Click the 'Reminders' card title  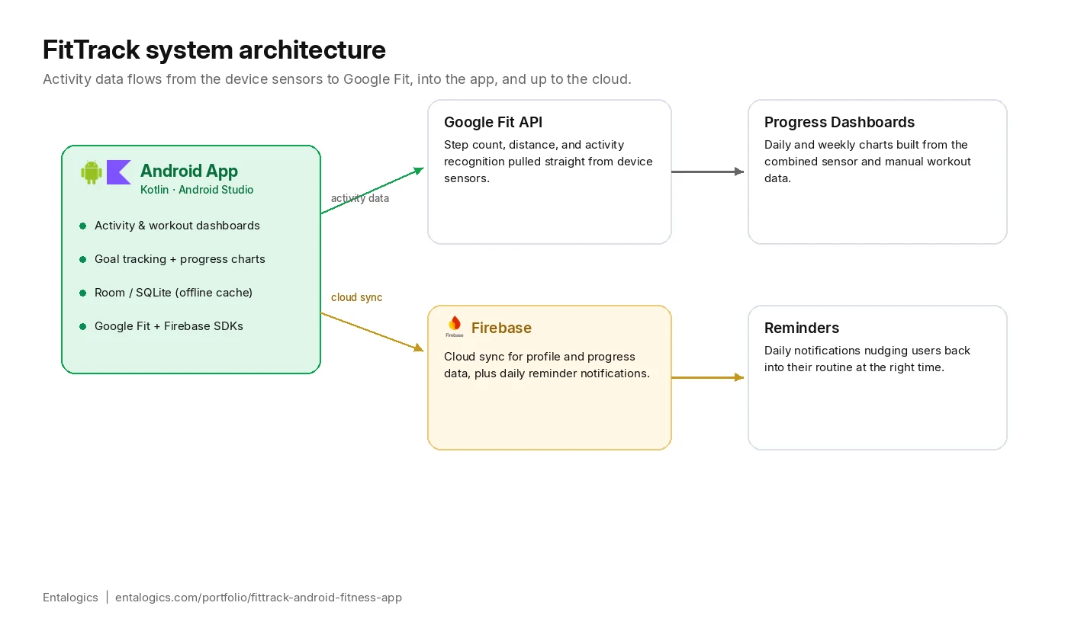coord(802,328)
